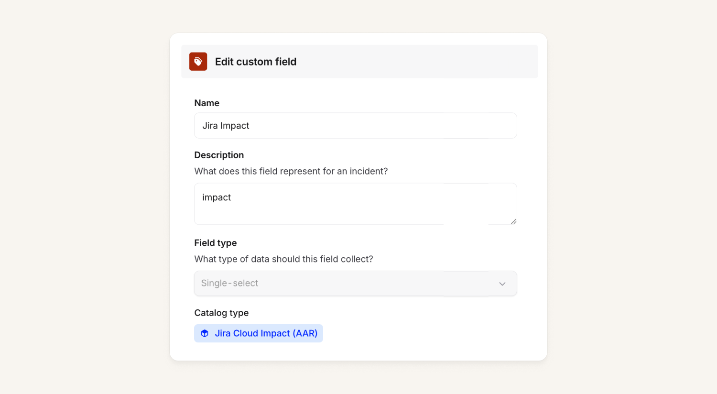Click the beige background outside the dialog
This screenshot has width=717, height=394.
(86, 191)
